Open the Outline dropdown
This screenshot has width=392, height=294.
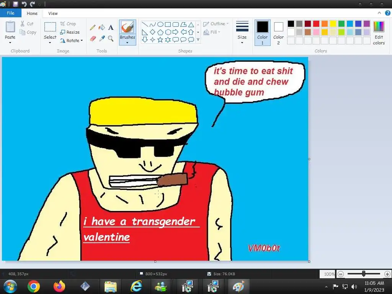tap(216, 24)
